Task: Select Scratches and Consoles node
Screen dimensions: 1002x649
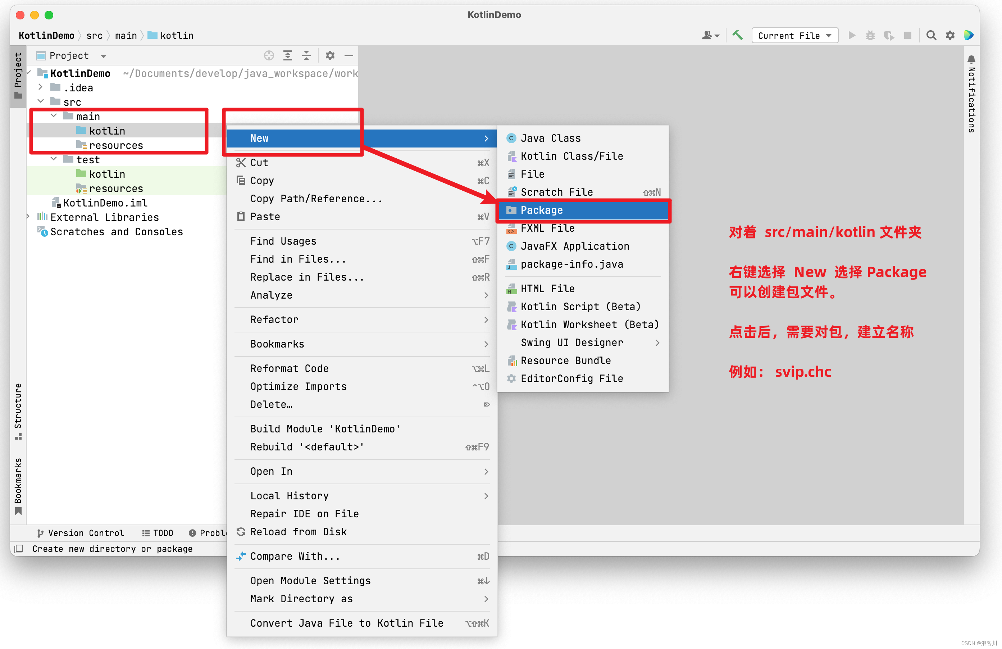Action: coord(111,232)
